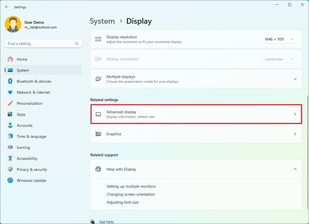Select System in the breadcrumb

102,21
